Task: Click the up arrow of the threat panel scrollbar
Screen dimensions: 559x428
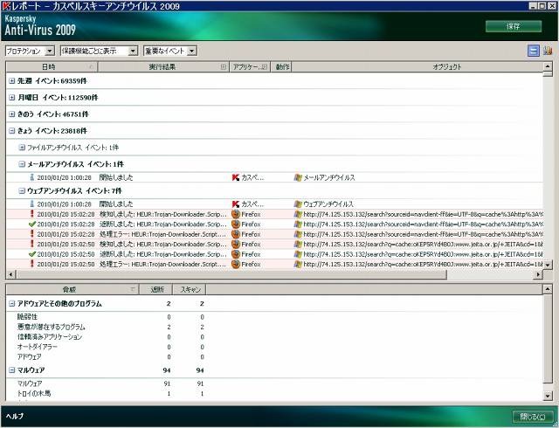Action: (548, 289)
